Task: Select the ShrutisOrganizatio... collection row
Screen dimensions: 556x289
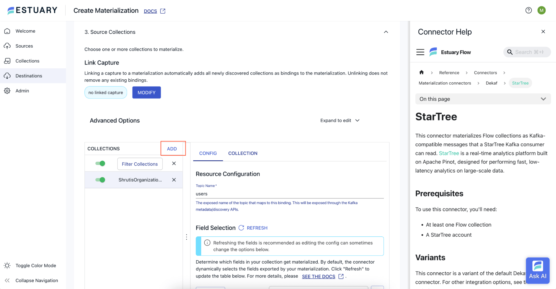Action: click(134, 180)
